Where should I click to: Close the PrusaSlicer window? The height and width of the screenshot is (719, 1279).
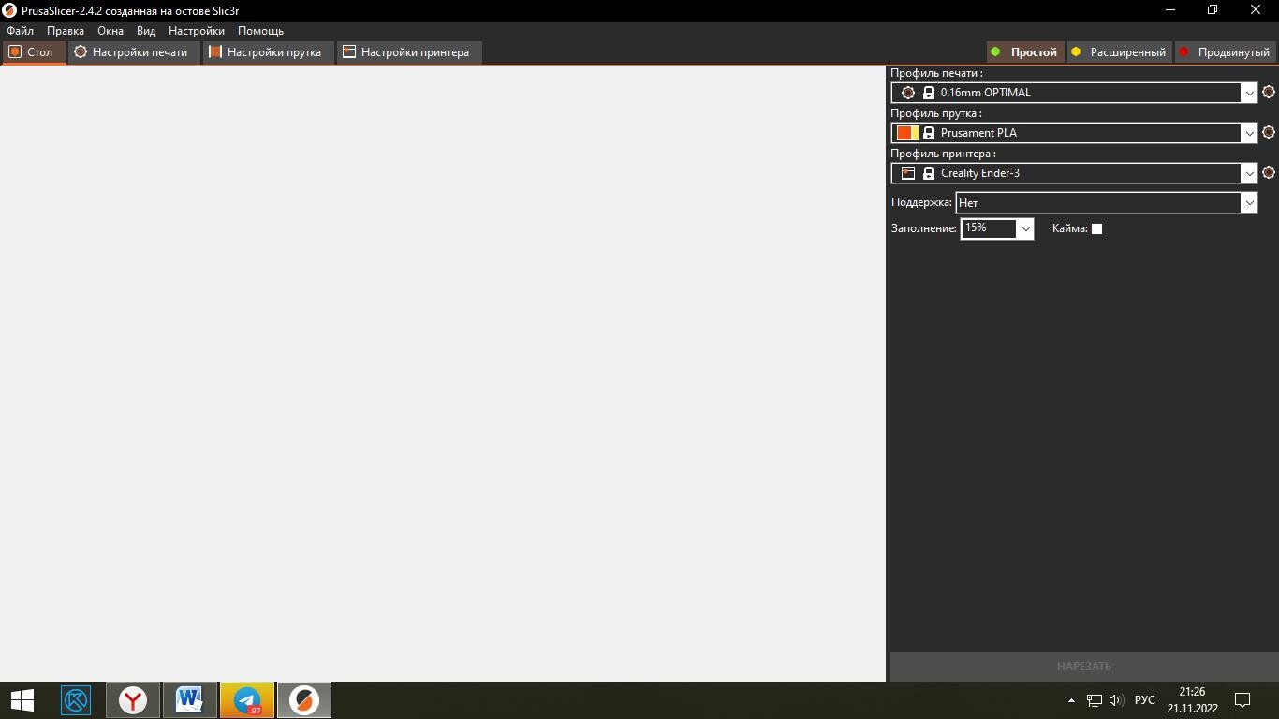point(1256,10)
